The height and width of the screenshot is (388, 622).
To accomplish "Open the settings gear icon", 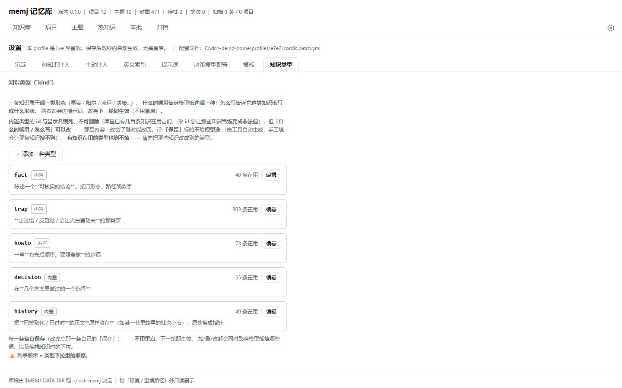I will click(610, 28).
